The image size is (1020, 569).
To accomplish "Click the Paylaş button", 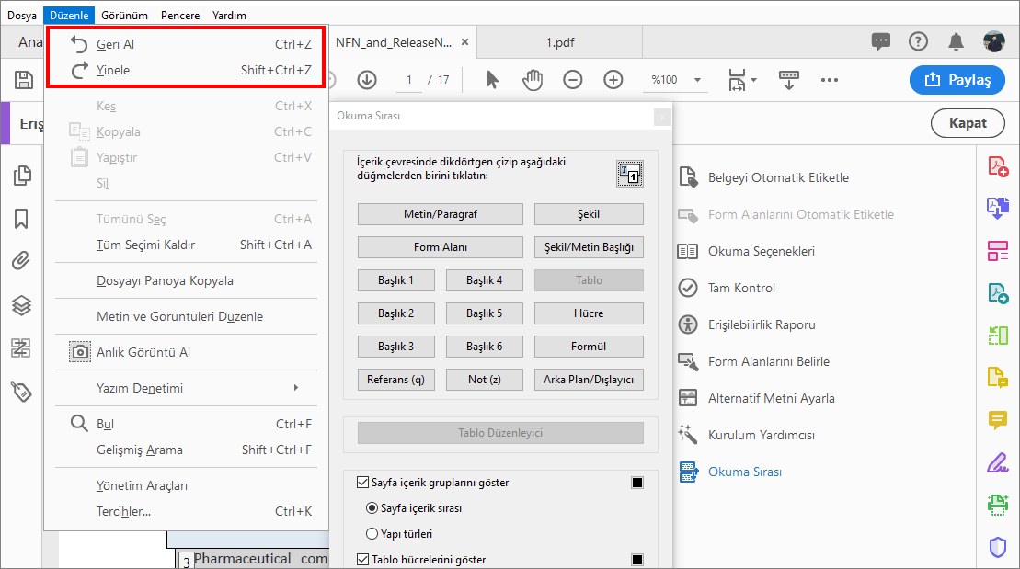I will (x=957, y=80).
